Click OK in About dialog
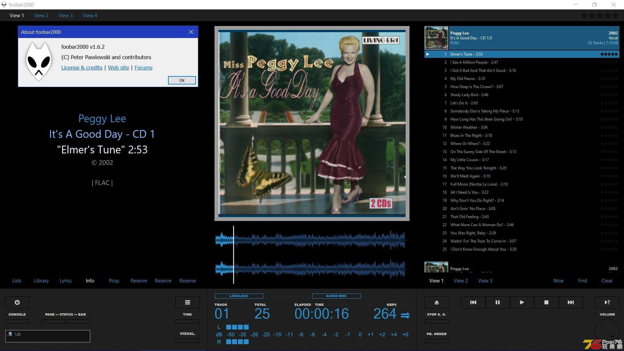 tap(182, 80)
